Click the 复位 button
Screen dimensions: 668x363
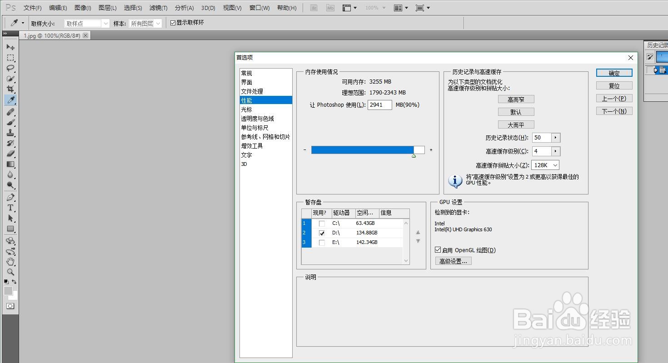614,86
